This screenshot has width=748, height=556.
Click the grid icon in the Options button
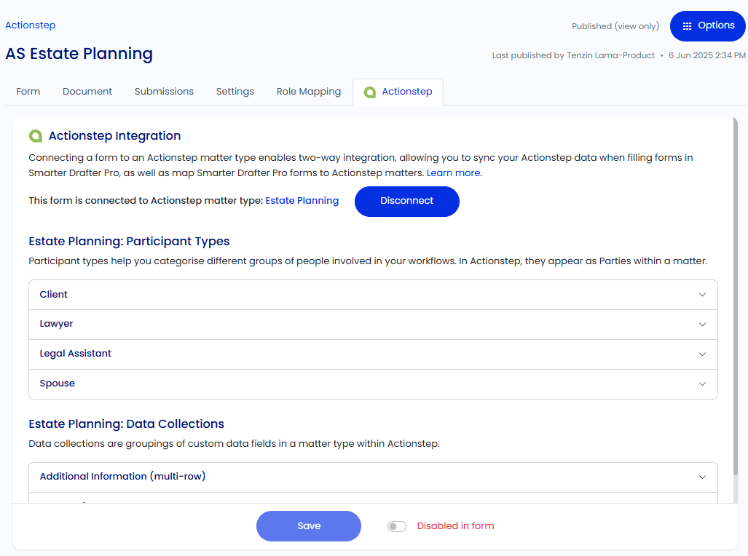point(687,26)
